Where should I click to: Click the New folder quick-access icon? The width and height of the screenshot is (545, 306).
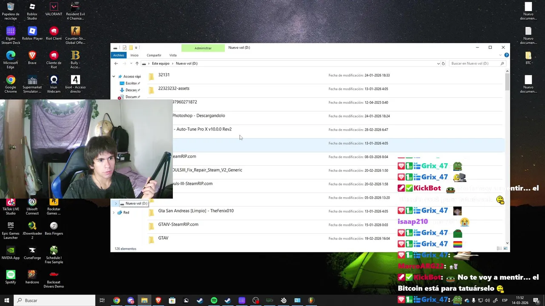131,48
